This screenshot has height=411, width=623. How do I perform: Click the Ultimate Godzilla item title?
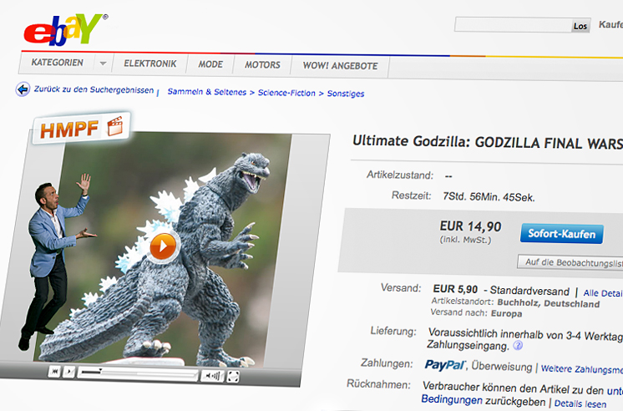pos(488,142)
